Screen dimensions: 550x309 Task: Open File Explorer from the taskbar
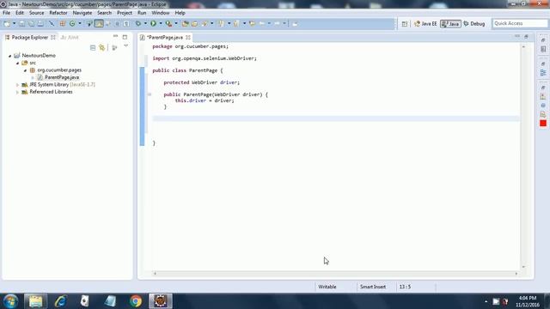point(35,301)
